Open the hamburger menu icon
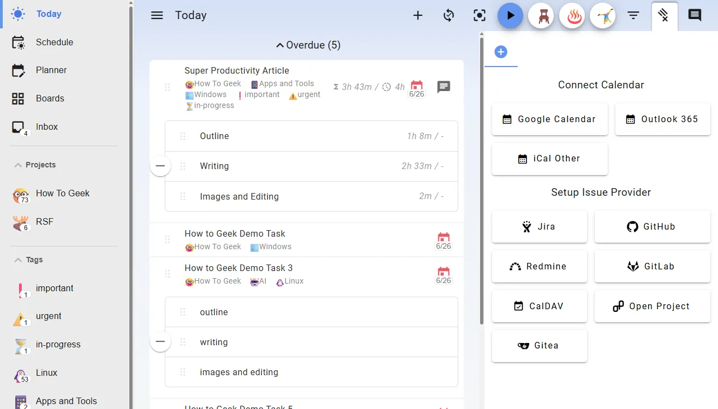This screenshot has height=409, width=718. 157,15
